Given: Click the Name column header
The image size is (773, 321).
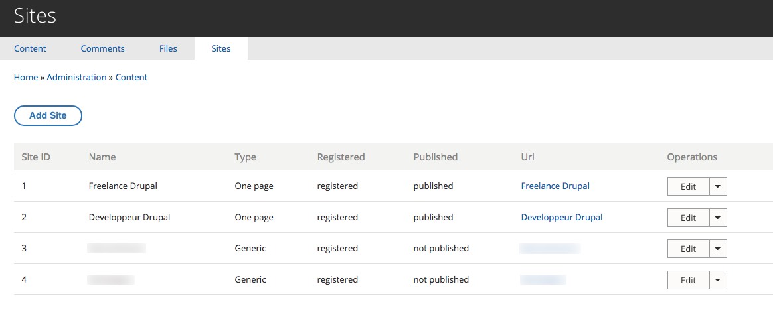Looking at the screenshot, I should coord(102,157).
